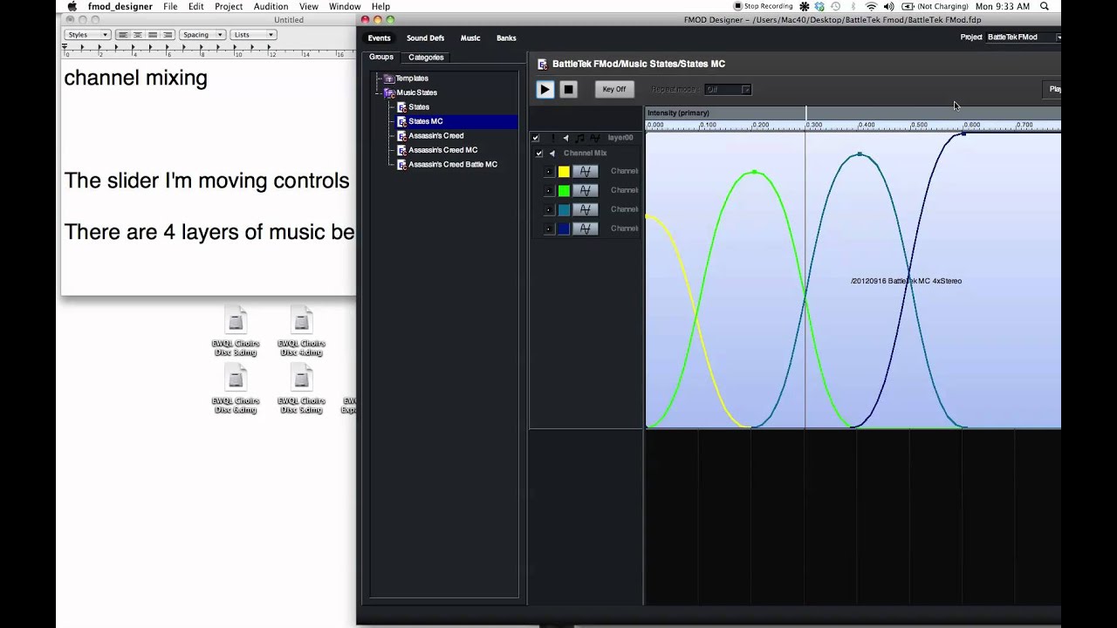Toggle the dark blue channel's small enable box
Screen dimensions: 1117x628
point(549,229)
